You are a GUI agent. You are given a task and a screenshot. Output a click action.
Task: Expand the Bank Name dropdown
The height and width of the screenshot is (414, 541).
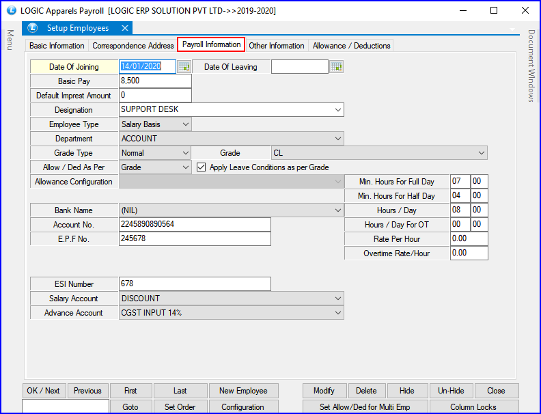337,210
